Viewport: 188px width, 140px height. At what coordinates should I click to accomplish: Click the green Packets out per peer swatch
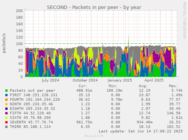[6, 91]
